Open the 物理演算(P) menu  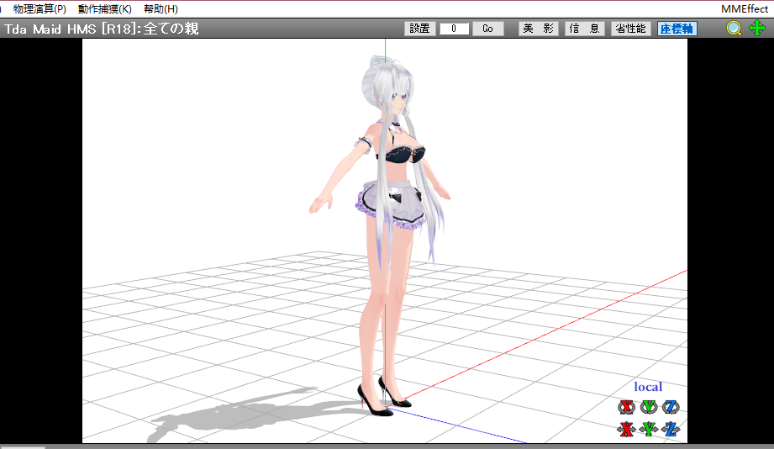(39, 8)
